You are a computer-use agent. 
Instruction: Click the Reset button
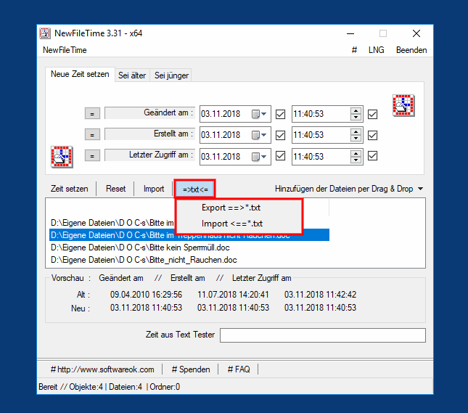coord(116,189)
